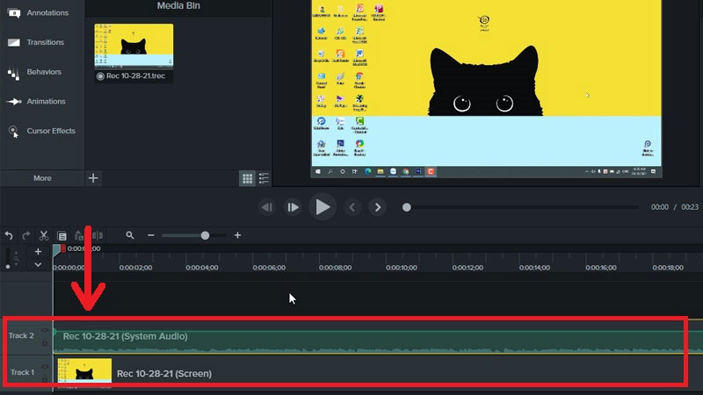Click the add track plus icon

click(38, 251)
